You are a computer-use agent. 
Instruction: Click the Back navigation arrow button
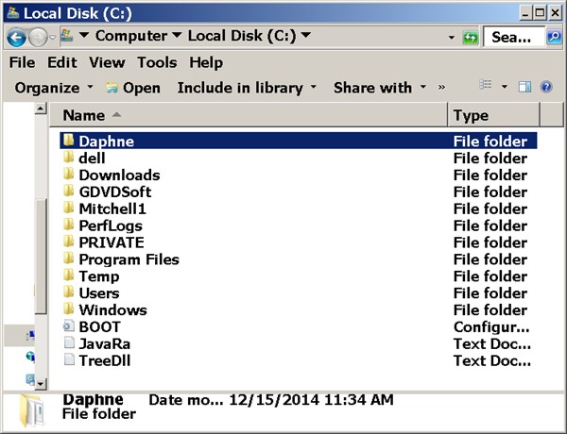16,37
